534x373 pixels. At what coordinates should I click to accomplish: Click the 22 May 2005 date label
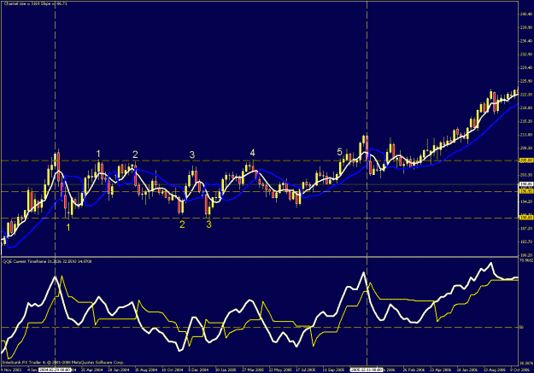tap(280, 370)
